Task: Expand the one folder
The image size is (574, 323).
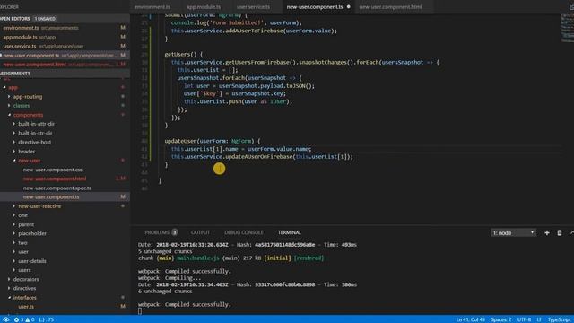Action: coord(22,215)
